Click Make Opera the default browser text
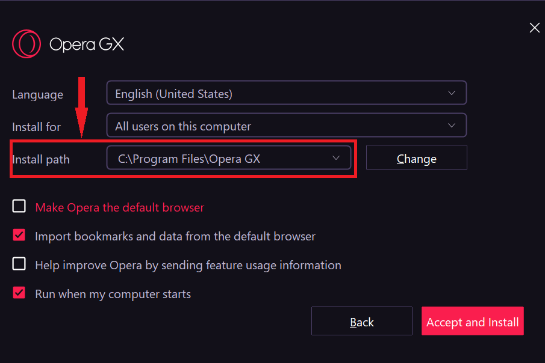Viewport: 545px width, 363px height. [x=120, y=207]
